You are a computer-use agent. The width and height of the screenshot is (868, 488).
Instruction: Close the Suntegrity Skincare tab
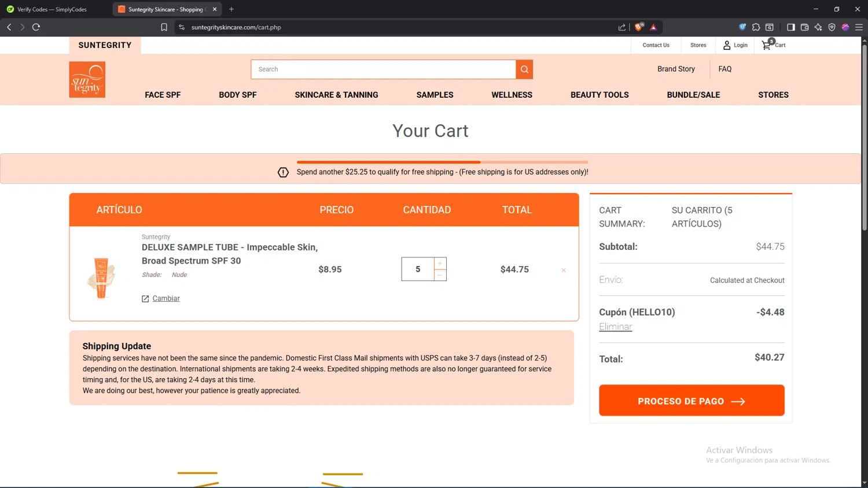[x=215, y=9]
